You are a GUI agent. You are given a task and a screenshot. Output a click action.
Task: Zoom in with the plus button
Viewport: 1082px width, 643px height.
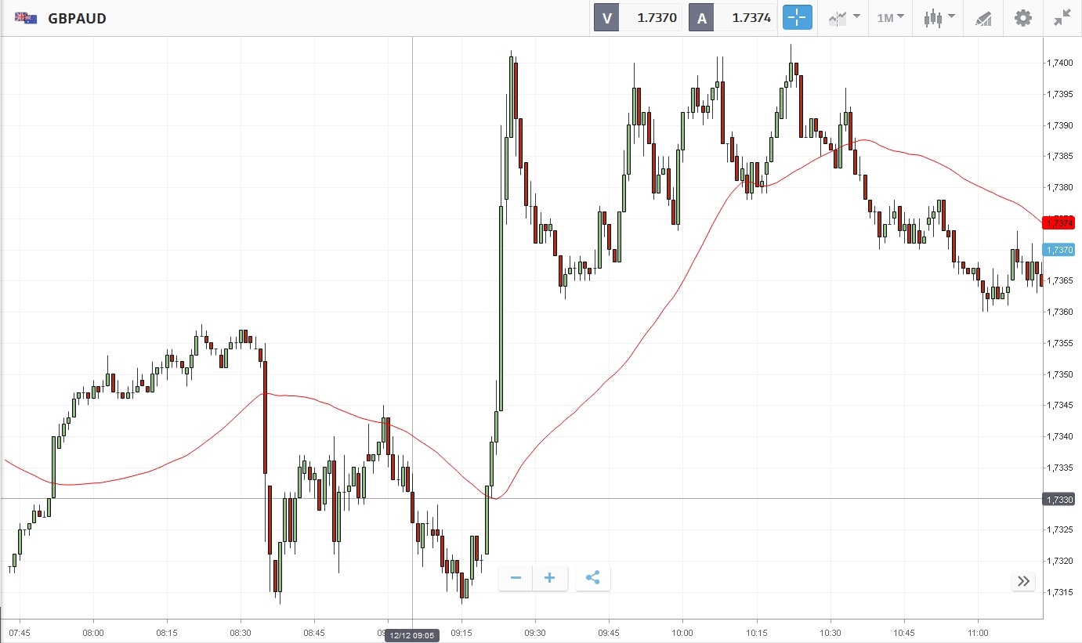(x=550, y=578)
